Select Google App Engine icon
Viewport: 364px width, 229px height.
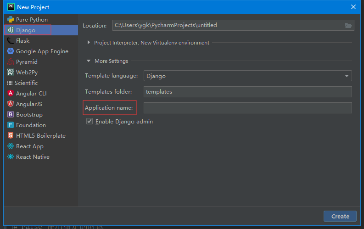(11, 51)
